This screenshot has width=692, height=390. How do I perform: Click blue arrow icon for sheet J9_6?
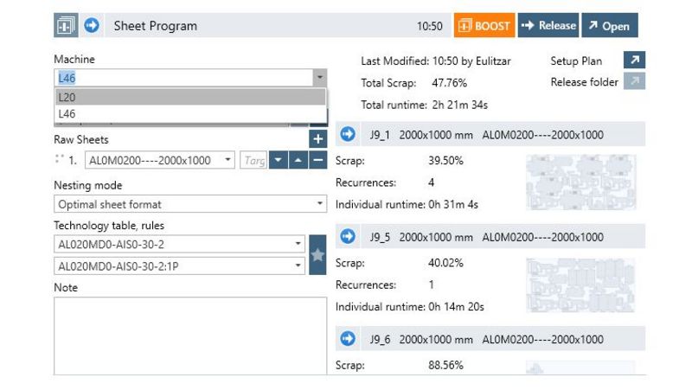pos(348,338)
